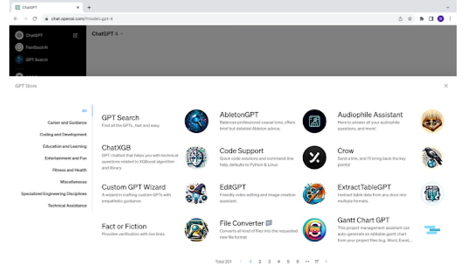
Task: Select the Technical Assistance category
Action: pyautogui.click(x=68, y=206)
